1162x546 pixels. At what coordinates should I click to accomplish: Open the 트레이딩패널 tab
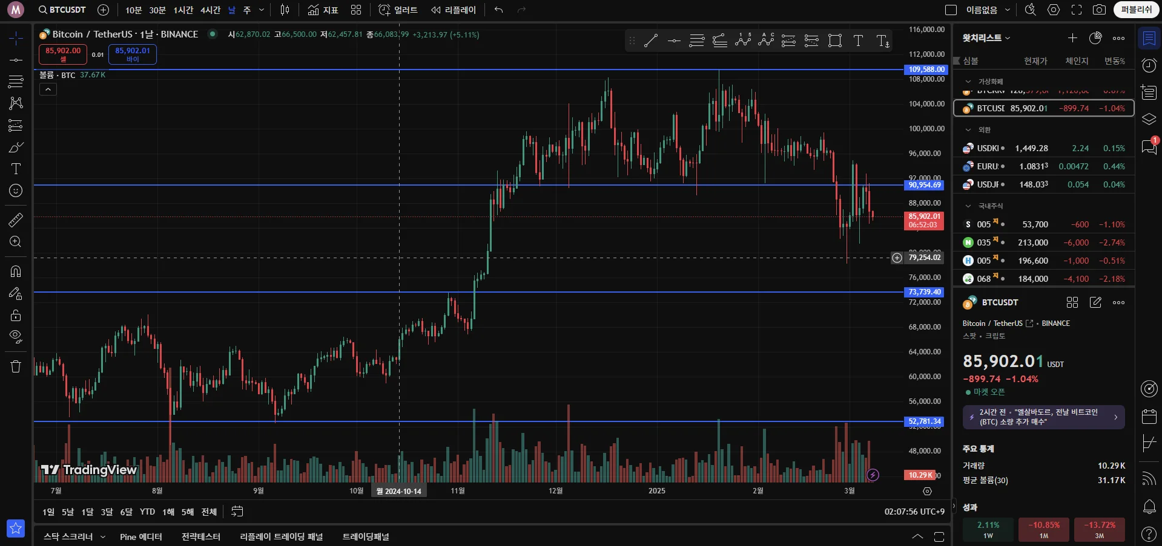click(366, 537)
